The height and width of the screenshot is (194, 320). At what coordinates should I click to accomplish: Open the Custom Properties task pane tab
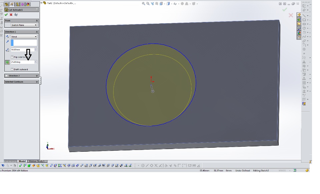coord(299,37)
